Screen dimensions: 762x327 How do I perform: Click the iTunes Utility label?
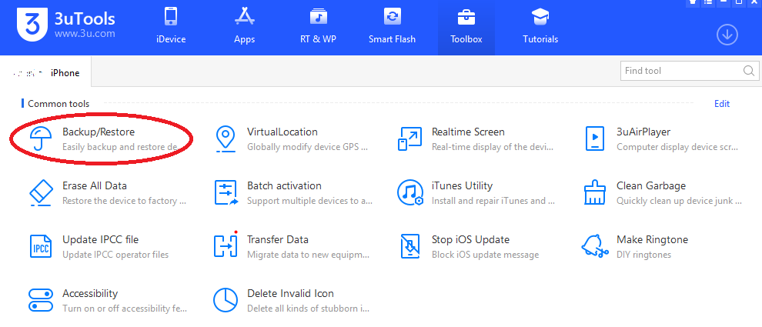point(462,185)
